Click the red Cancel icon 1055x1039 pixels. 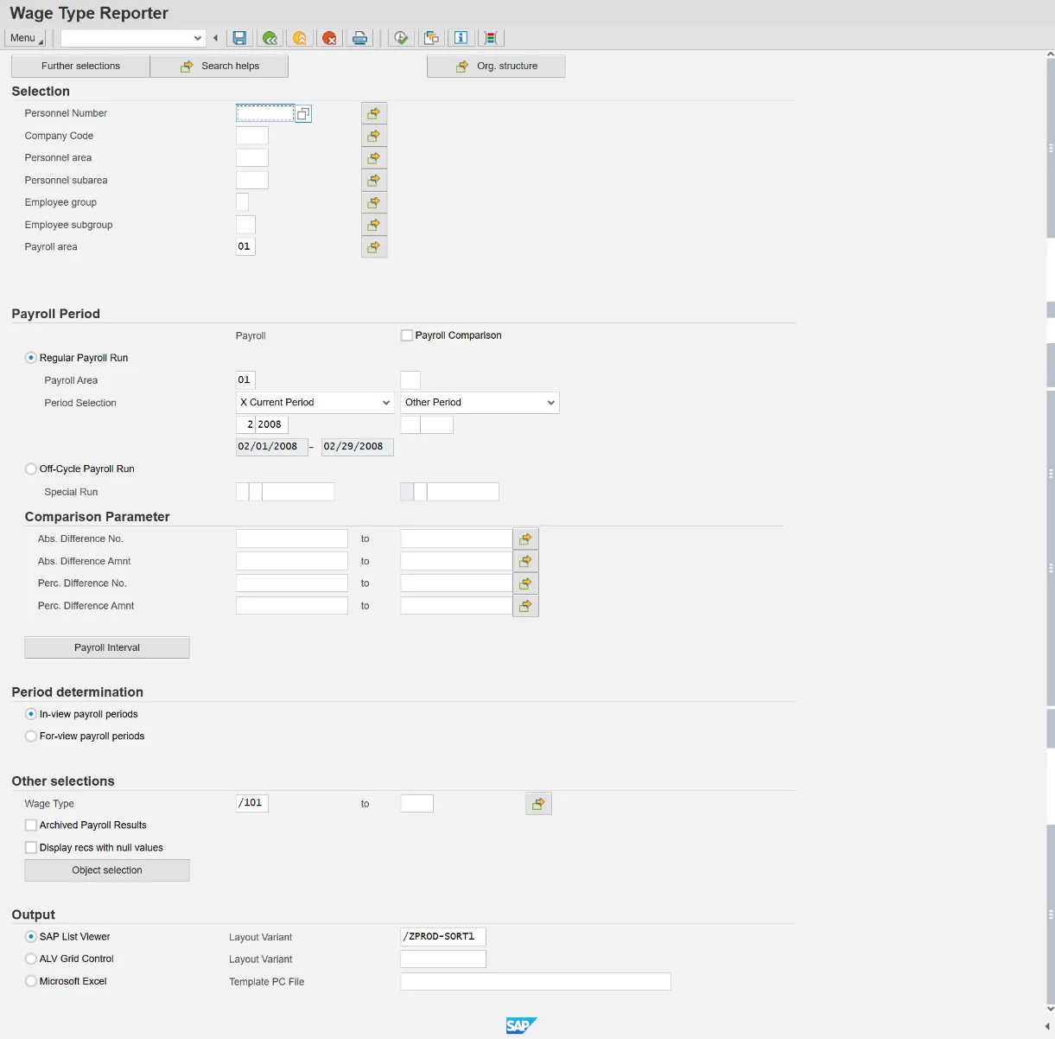(x=329, y=38)
